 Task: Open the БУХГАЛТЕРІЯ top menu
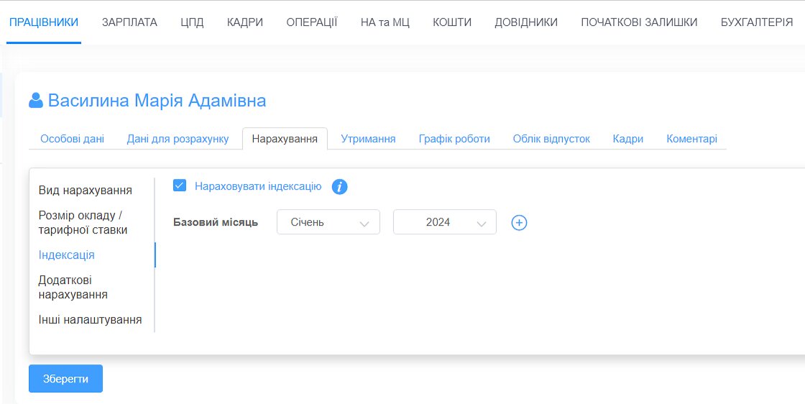click(x=756, y=22)
